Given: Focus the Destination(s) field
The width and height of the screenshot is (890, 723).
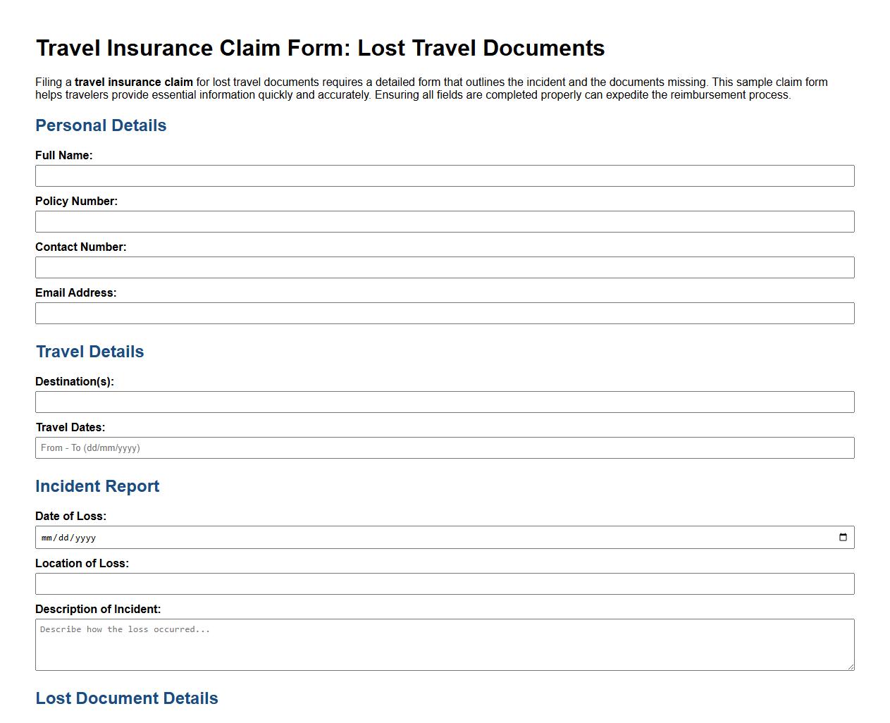Looking at the screenshot, I should (x=444, y=402).
